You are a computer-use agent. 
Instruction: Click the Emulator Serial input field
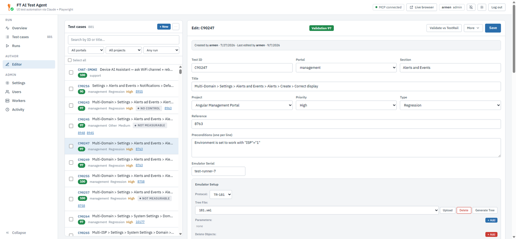coord(219,171)
